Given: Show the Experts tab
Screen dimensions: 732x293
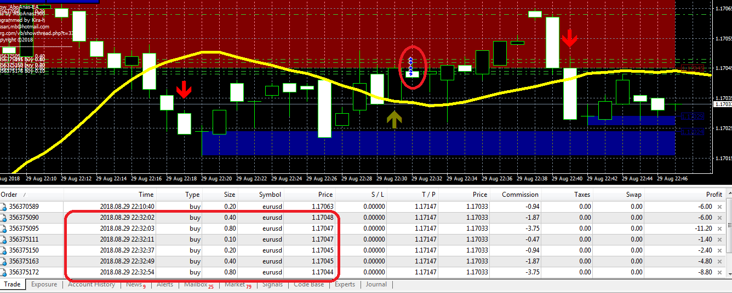Looking at the screenshot, I should 345,284.
